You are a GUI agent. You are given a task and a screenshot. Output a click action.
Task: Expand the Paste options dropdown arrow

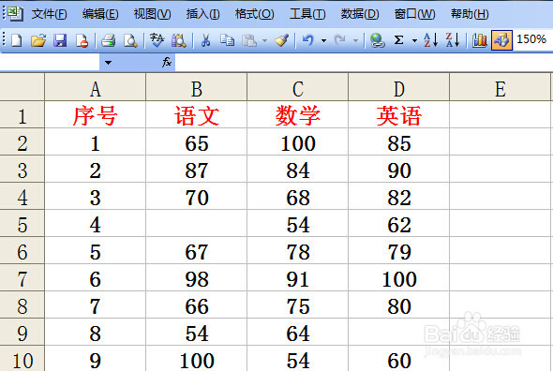click(264, 41)
